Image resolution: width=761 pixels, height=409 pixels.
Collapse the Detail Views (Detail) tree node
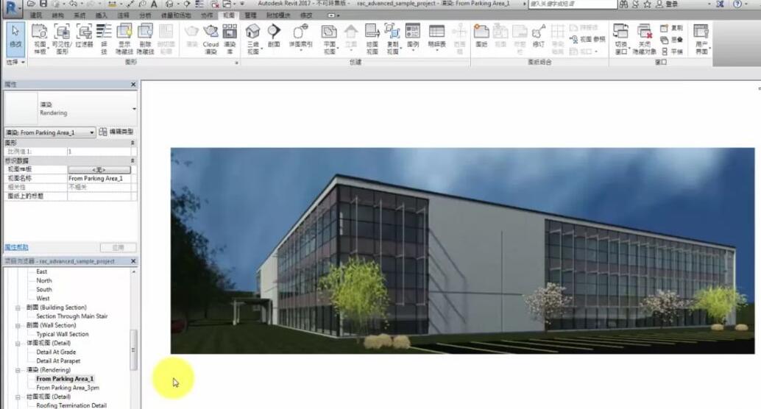pyautogui.click(x=18, y=344)
